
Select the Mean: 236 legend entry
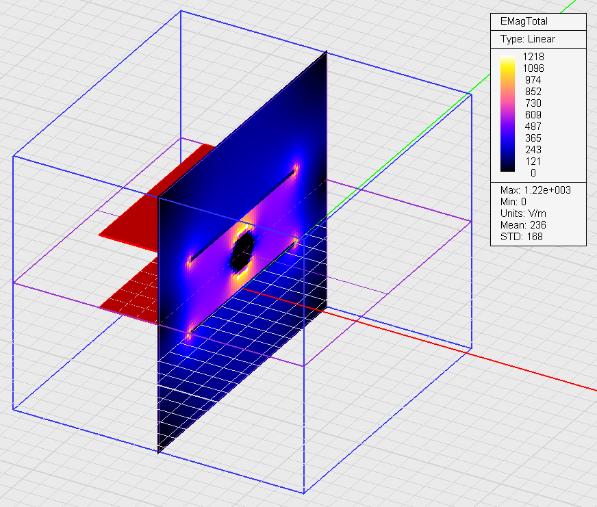(x=524, y=224)
